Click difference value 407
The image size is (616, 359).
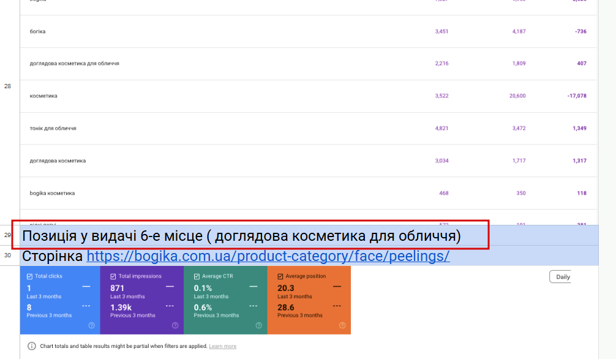coord(582,63)
